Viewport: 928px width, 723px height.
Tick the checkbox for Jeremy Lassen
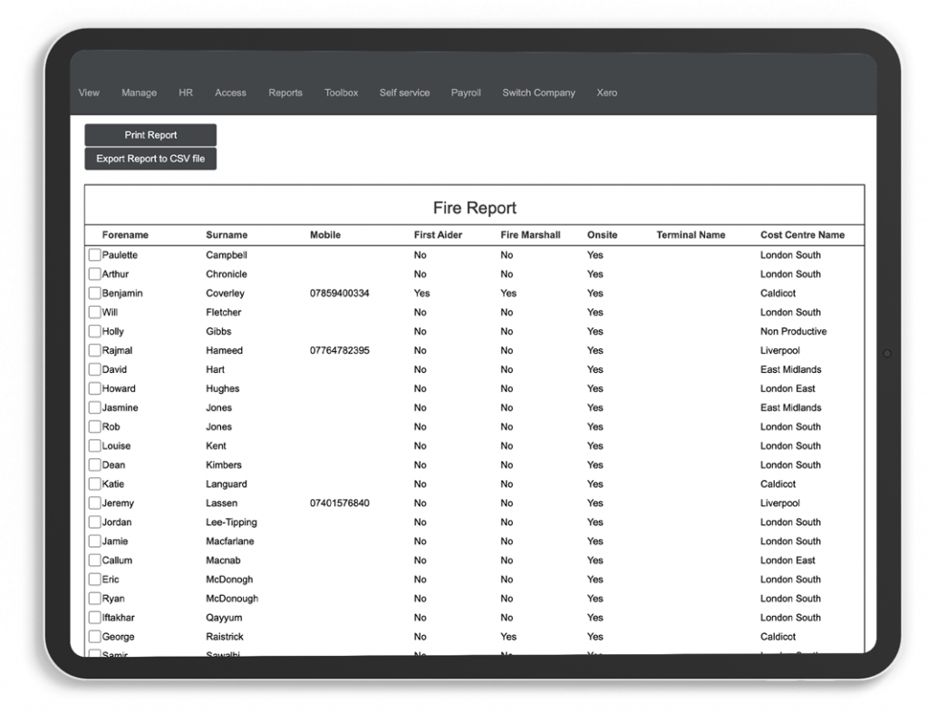click(x=94, y=503)
